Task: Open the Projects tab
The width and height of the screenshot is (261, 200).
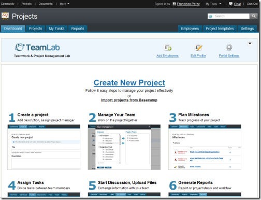Action: 35,28
